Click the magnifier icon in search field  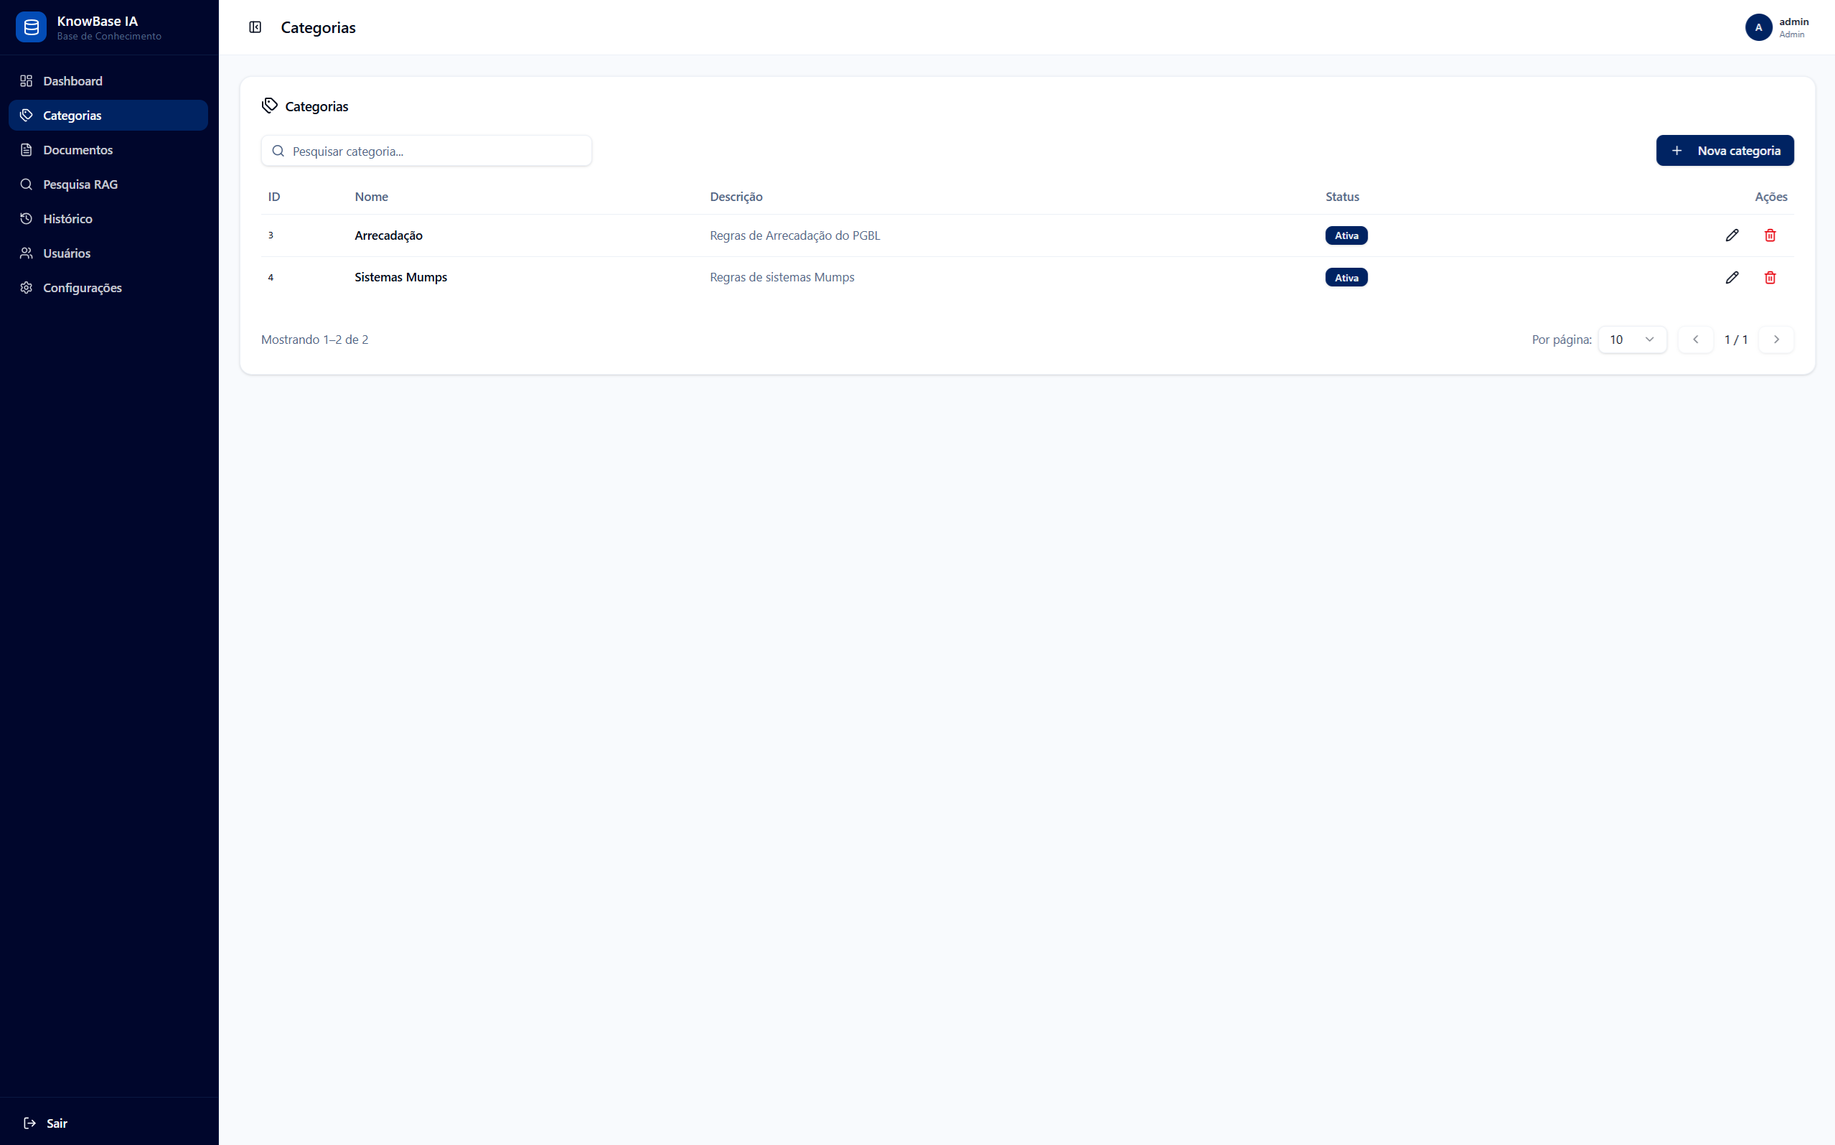tap(278, 151)
